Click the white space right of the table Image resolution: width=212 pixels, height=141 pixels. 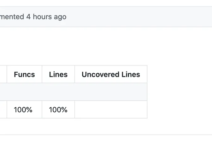[179, 92]
